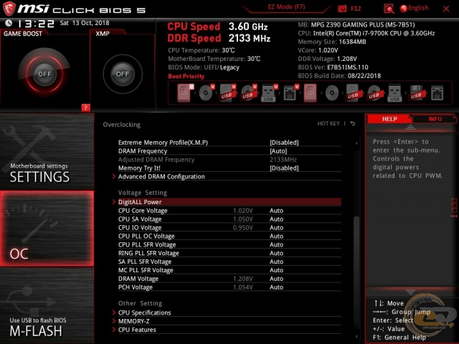Switch to the HELP tab
The image size is (459, 344).
389,119
